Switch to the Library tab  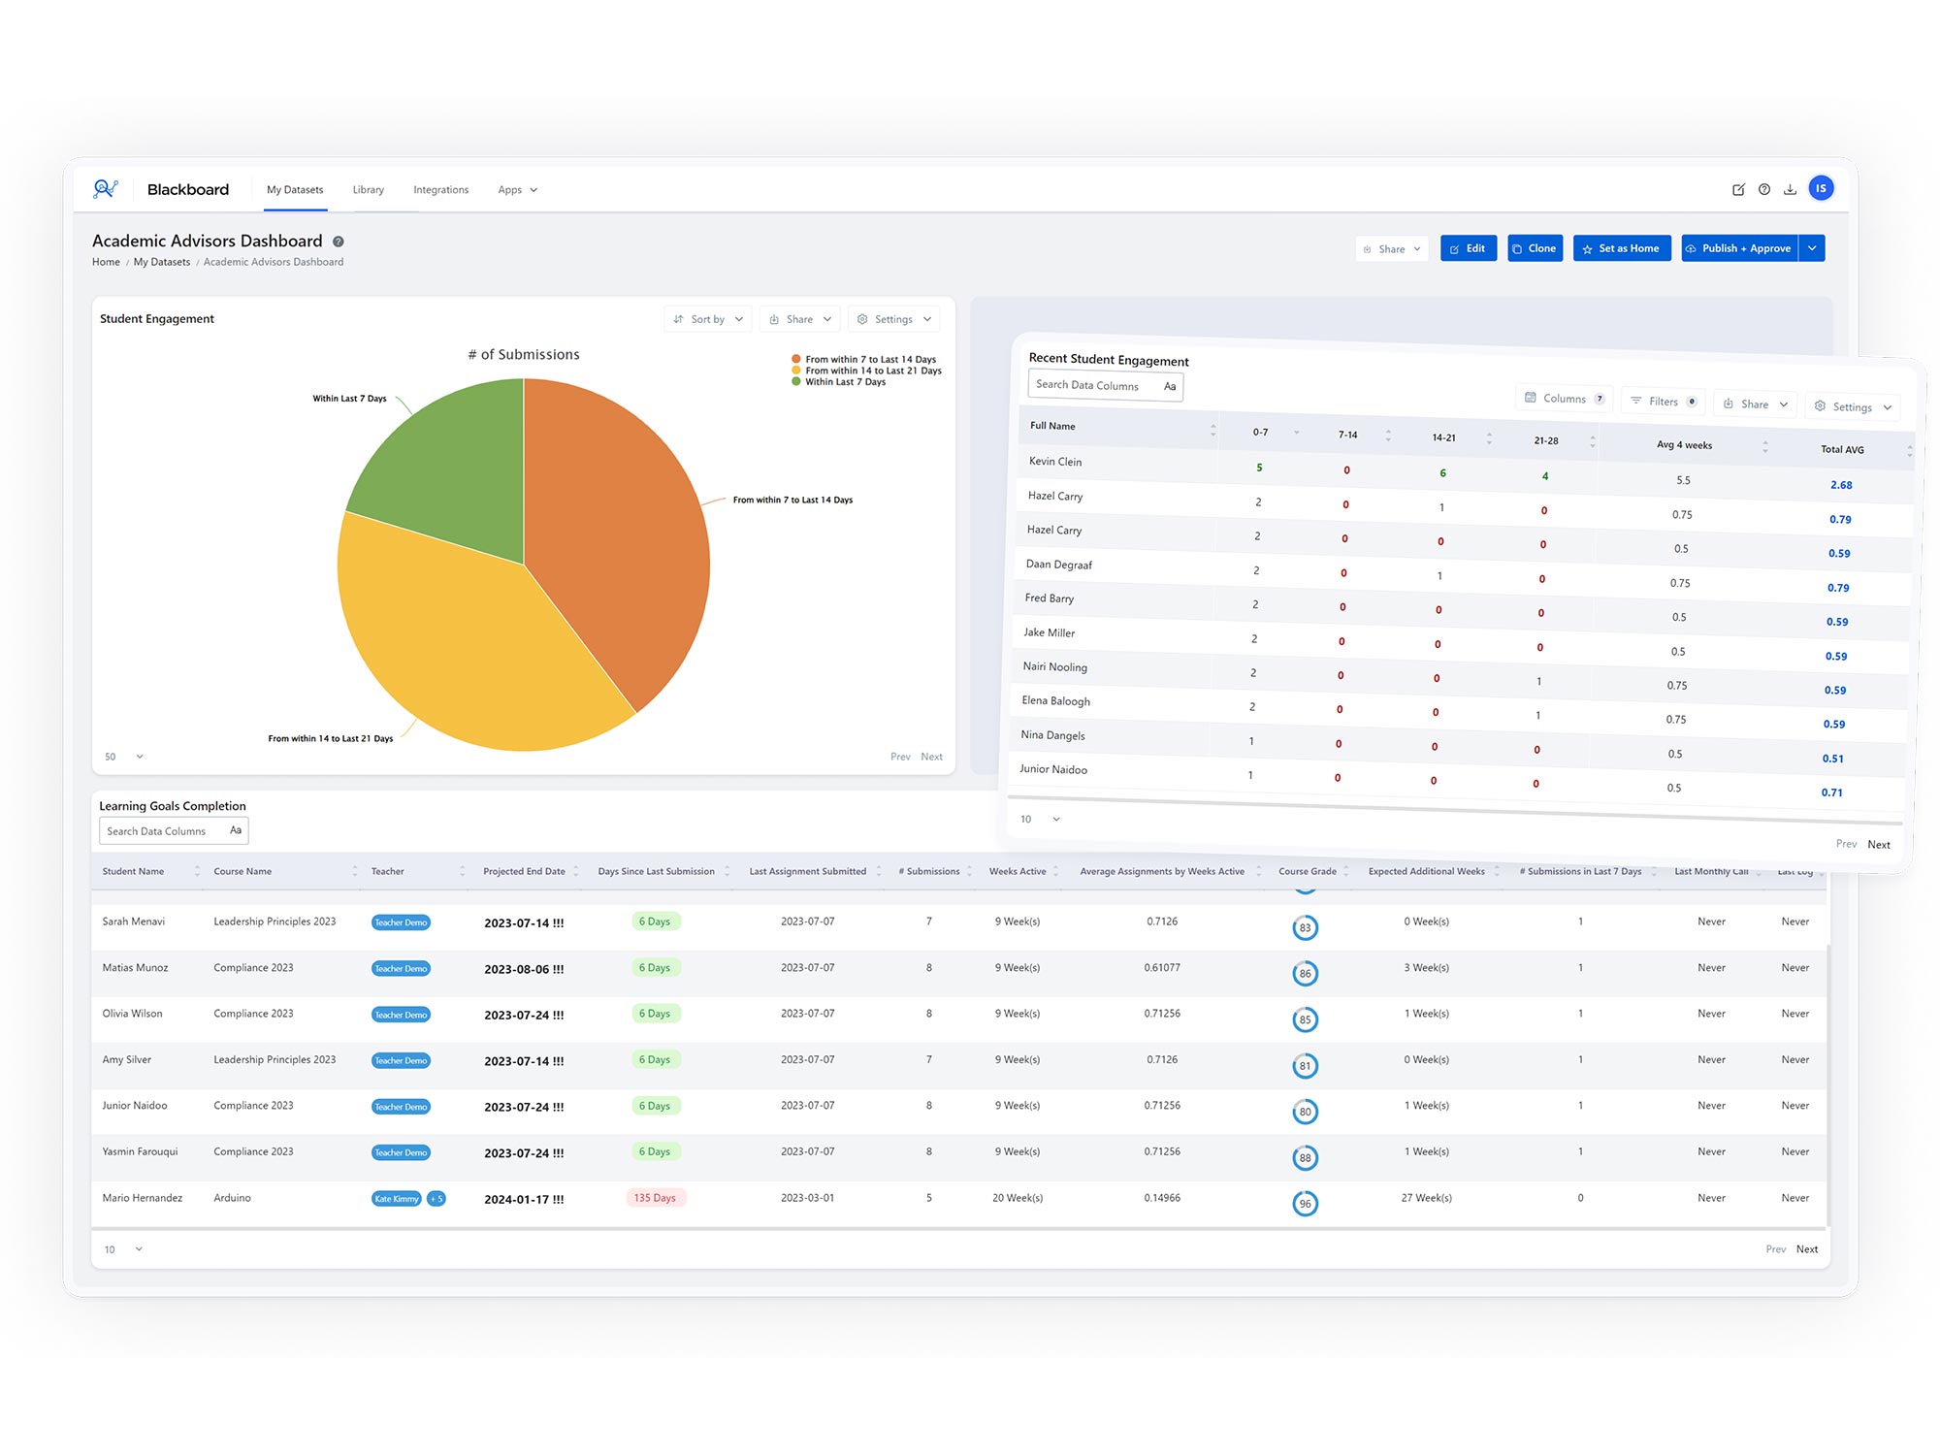pos(368,190)
